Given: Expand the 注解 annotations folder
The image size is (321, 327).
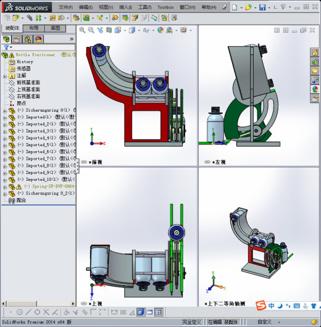Looking at the screenshot, I should pyautogui.click(x=5, y=77).
